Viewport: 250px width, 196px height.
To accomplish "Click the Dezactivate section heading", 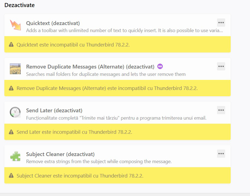I will 19,5.
